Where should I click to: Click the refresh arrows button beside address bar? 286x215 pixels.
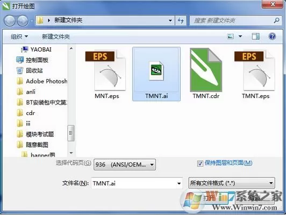pos(181,20)
